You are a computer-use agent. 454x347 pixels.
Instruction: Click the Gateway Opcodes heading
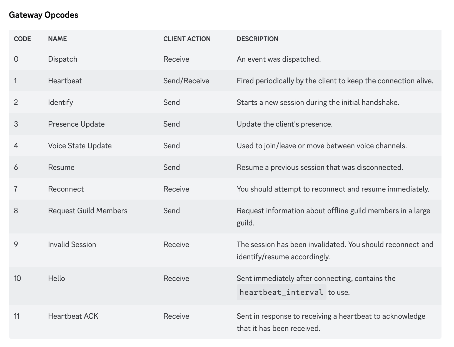click(44, 15)
